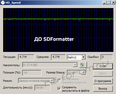The width and height of the screenshot is (116, 94).
Task: Click the Позиция (%) field showing 14
Action: tap(32, 73)
